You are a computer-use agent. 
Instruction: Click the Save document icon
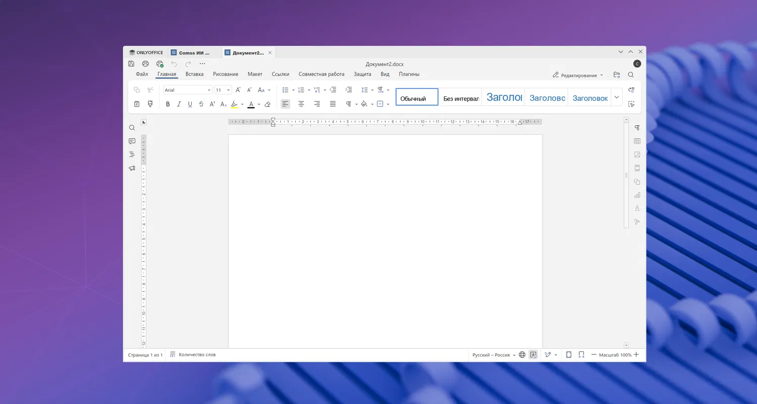tap(131, 64)
